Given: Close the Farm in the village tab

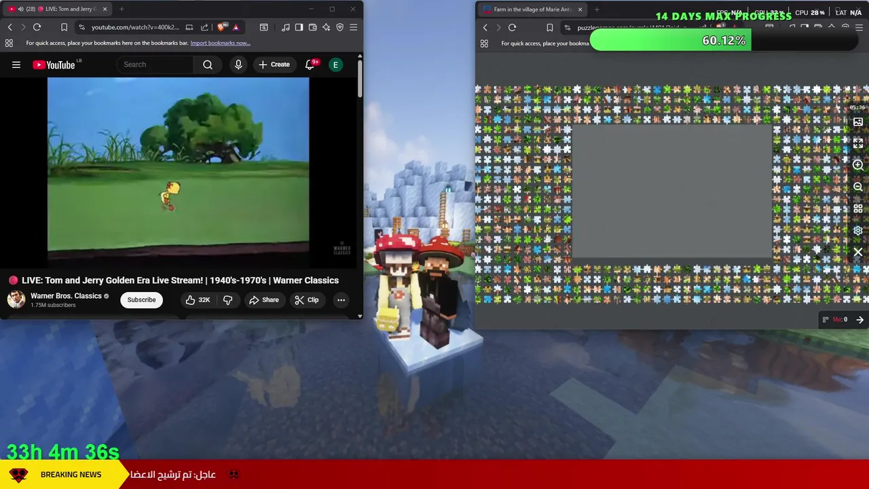Looking at the screenshot, I should click(x=580, y=10).
